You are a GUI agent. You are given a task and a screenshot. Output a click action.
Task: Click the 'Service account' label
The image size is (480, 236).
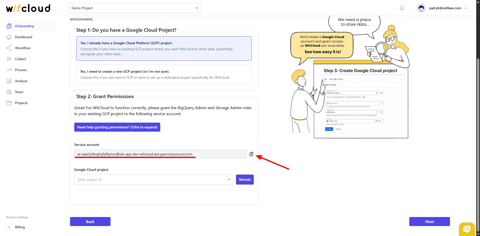(87, 145)
